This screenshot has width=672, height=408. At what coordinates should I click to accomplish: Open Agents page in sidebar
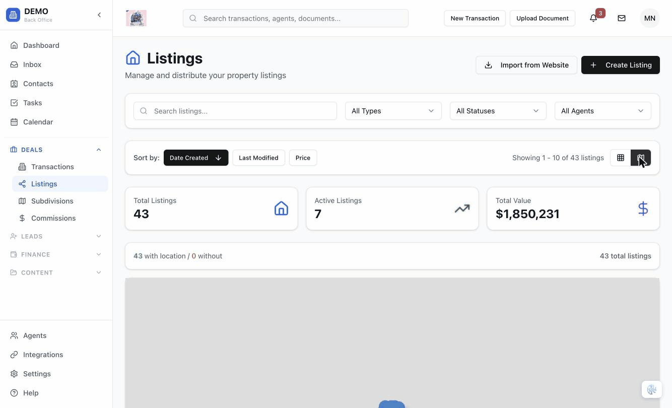56,335
